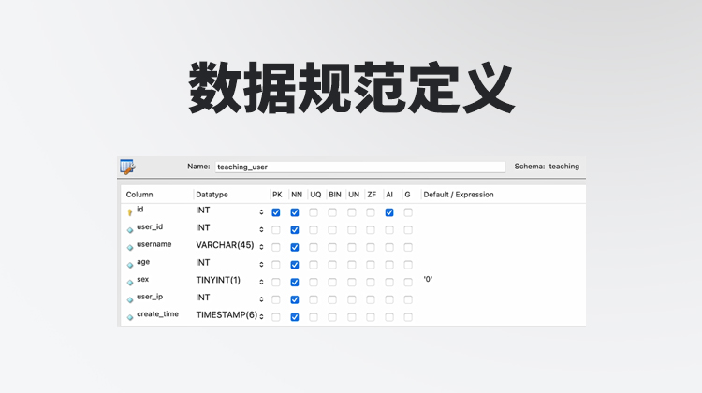This screenshot has width=702, height=393.
Task: Click the default value '0' for sex
Action: click(428, 279)
